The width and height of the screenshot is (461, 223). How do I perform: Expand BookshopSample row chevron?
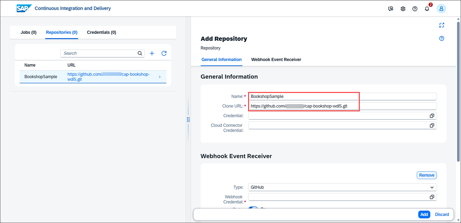click(x=160, y=77)
